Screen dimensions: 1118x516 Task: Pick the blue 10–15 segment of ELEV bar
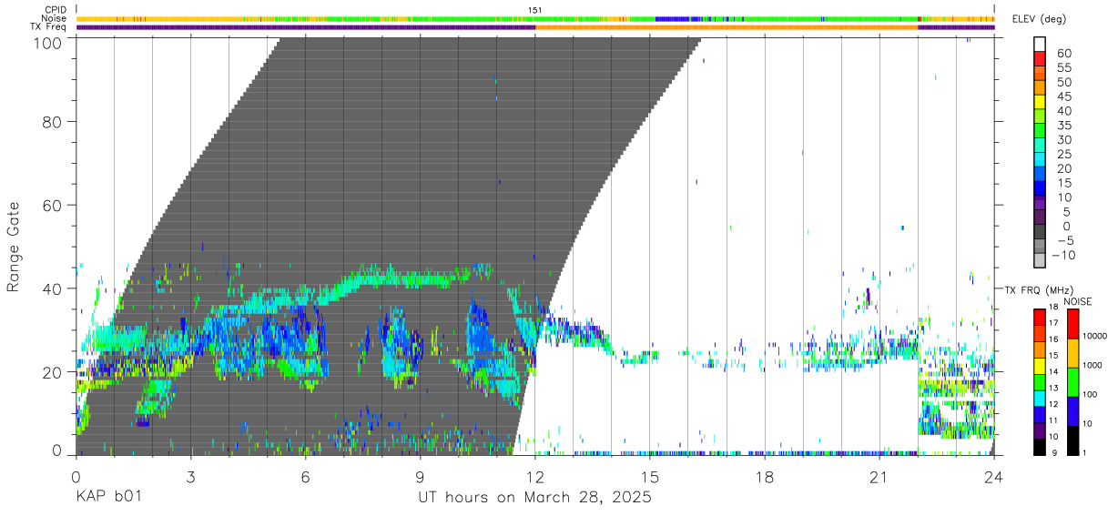tap(1040, 189)
